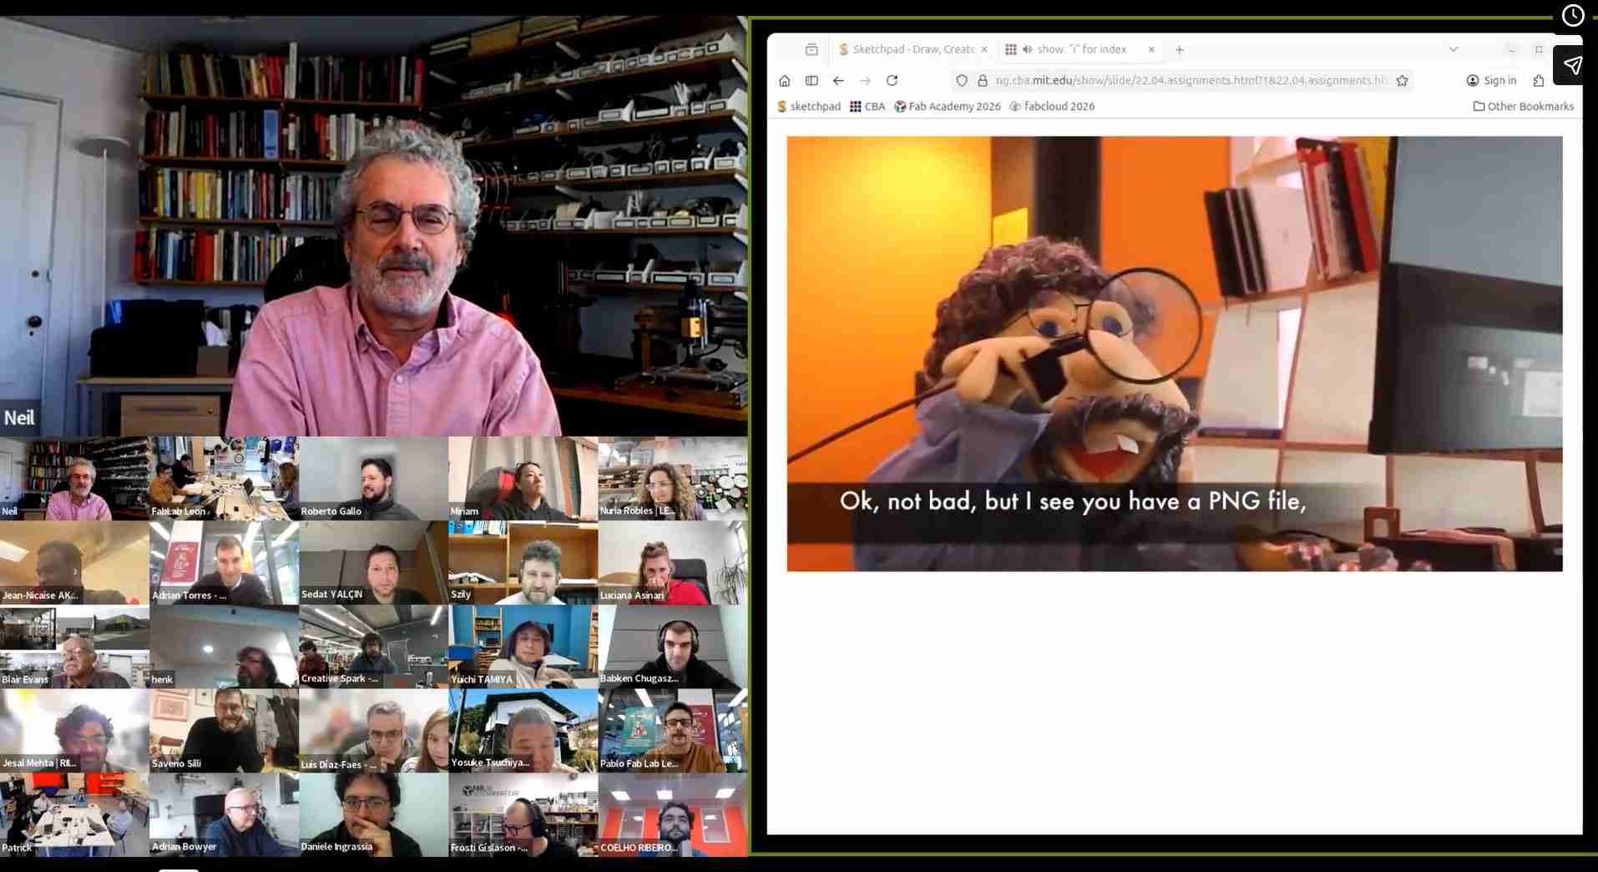Switch to the Sketchpad tab
The image size is (1598, 872).
click(x=913, y=49)
